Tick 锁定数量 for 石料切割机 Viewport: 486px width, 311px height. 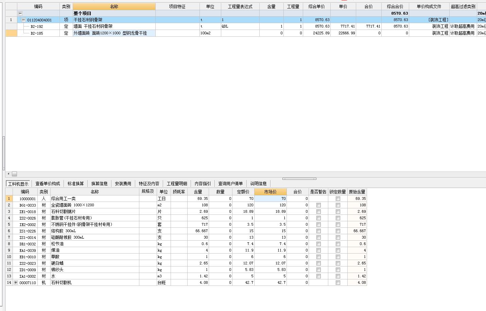[x=338, y=282]
